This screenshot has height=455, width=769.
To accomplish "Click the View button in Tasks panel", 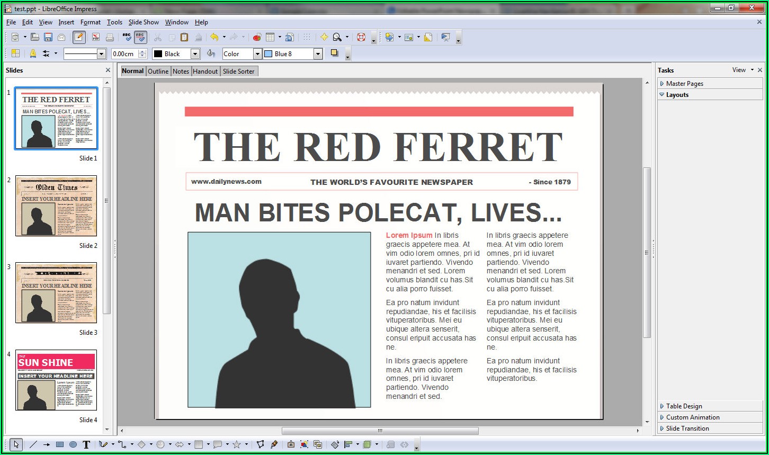I will [739, 70].
